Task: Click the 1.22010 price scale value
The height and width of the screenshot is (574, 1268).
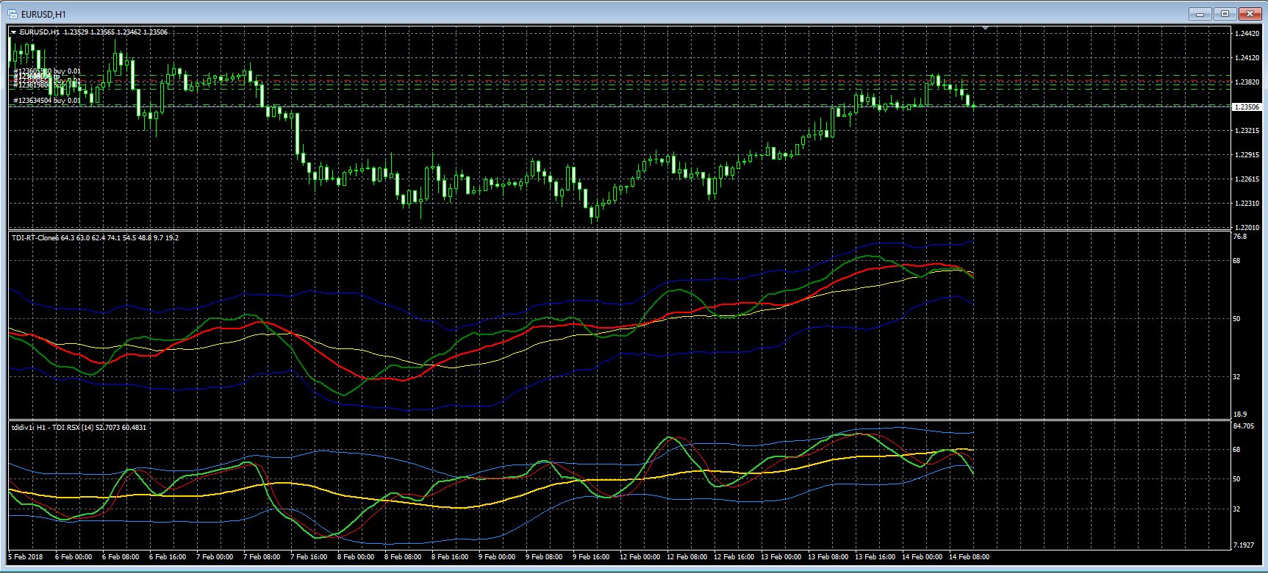Action: pyautogui.click(x=1246, y=228)
